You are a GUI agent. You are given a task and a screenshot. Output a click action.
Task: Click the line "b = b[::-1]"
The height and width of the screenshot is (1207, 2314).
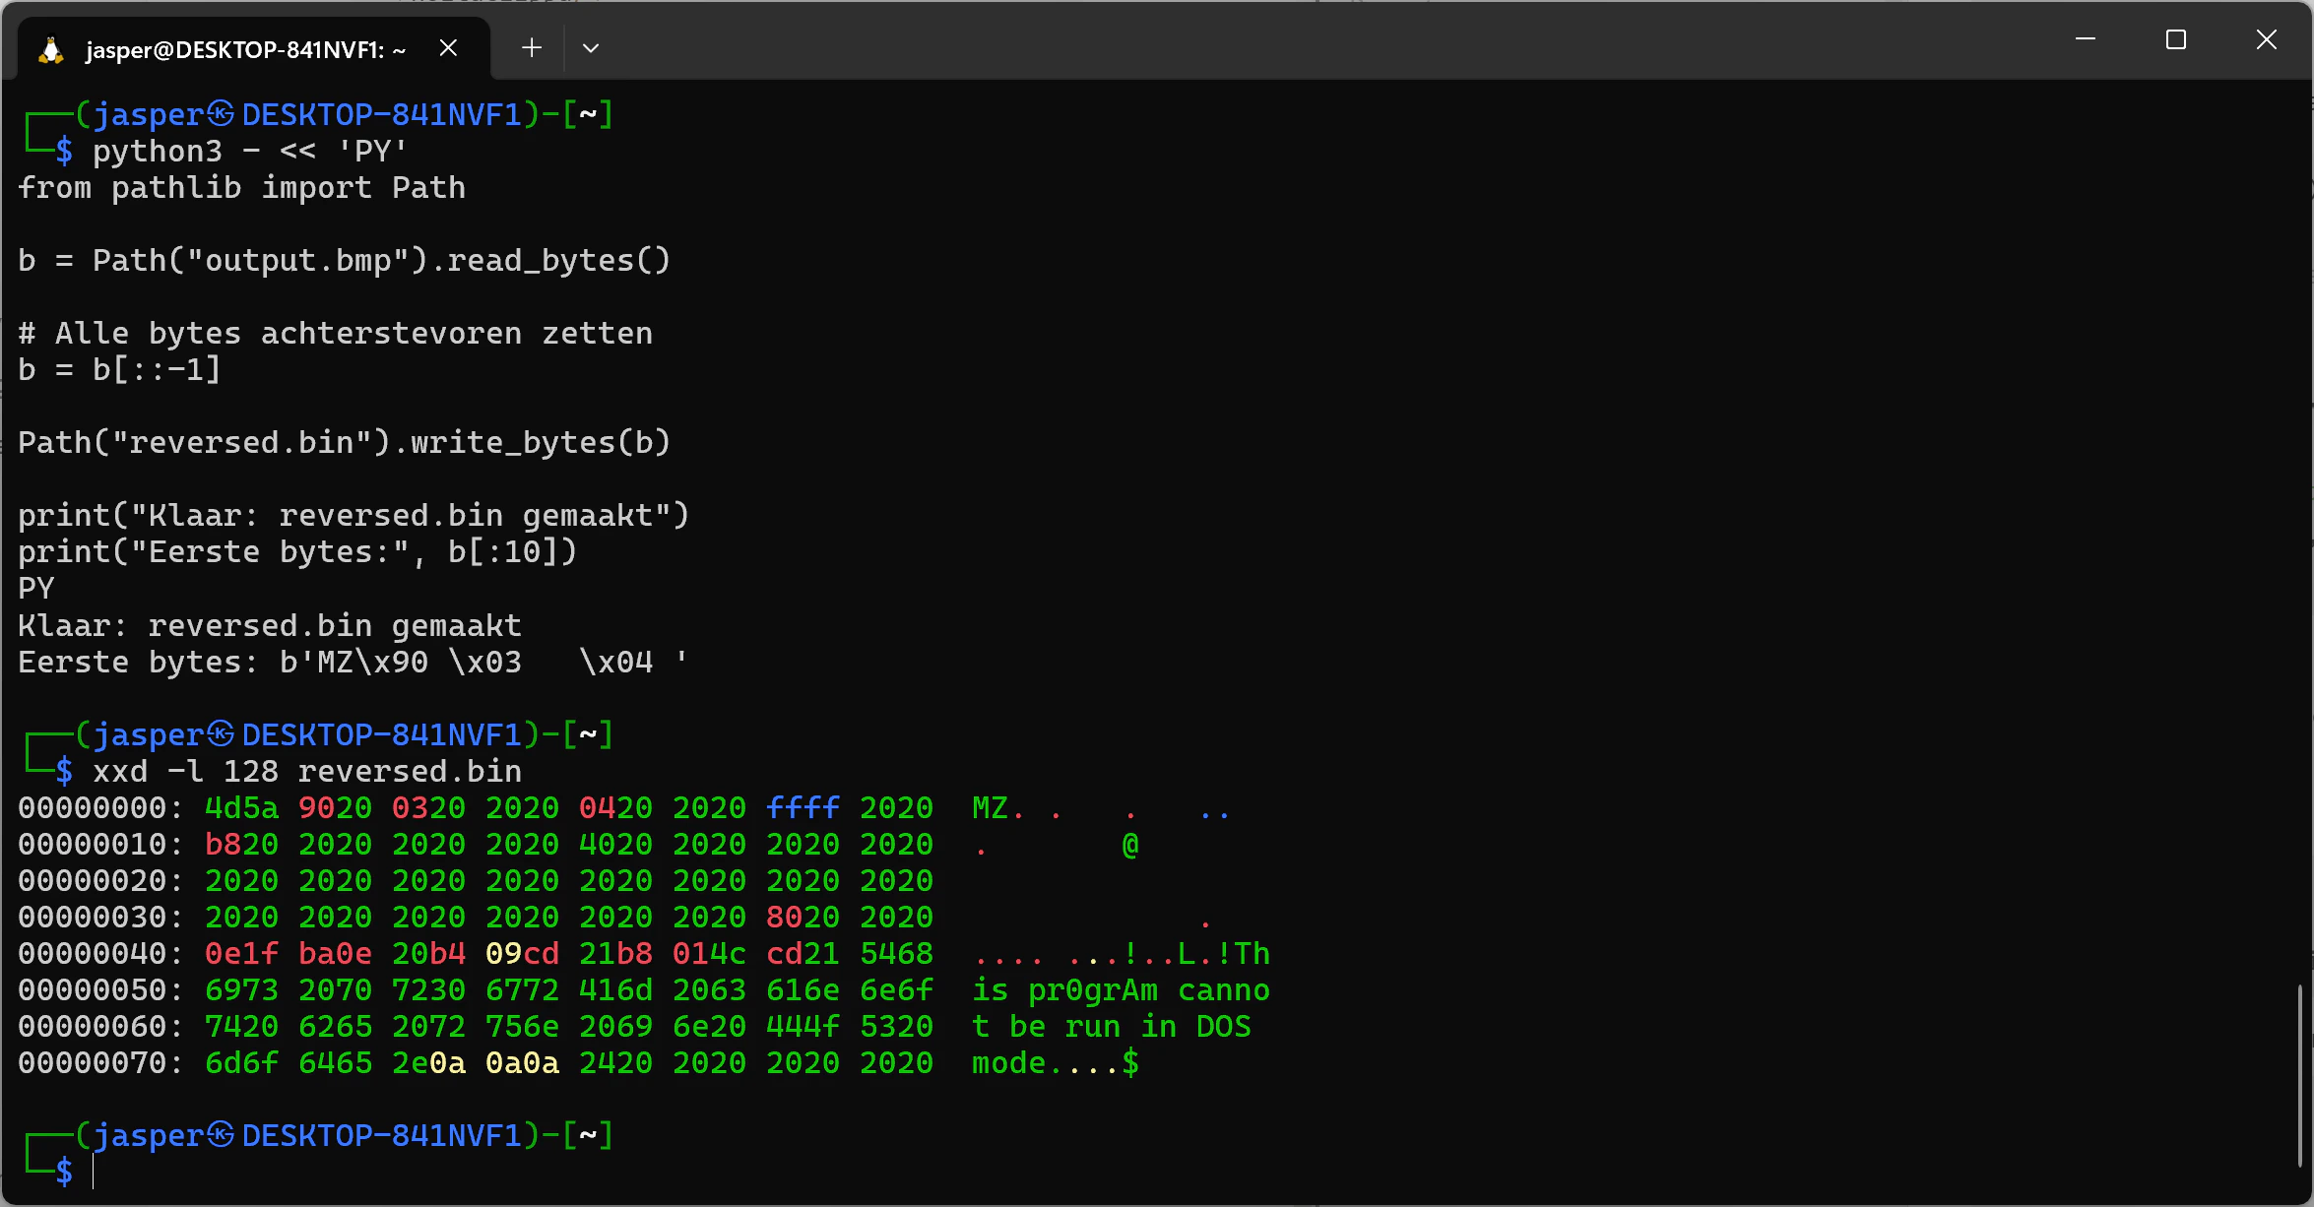coord(119,369)
